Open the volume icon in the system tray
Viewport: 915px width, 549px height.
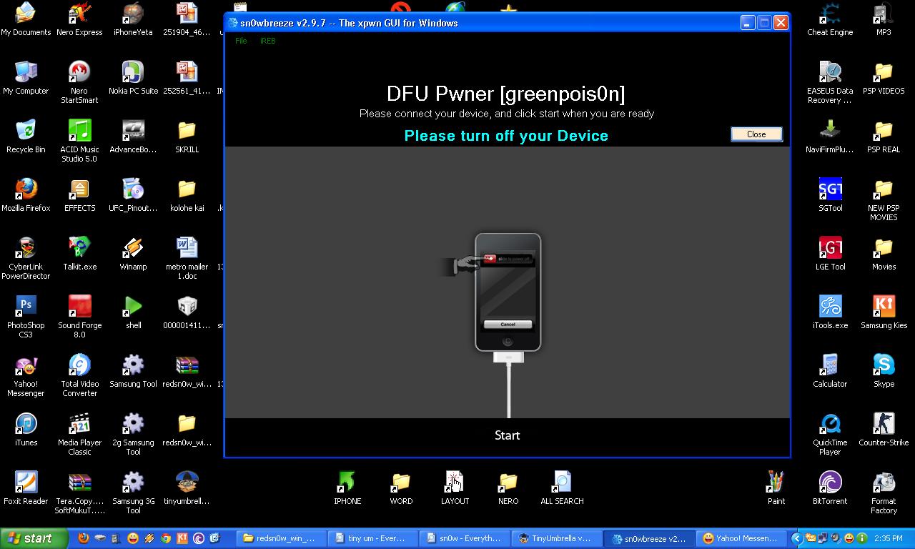[835, 538]
